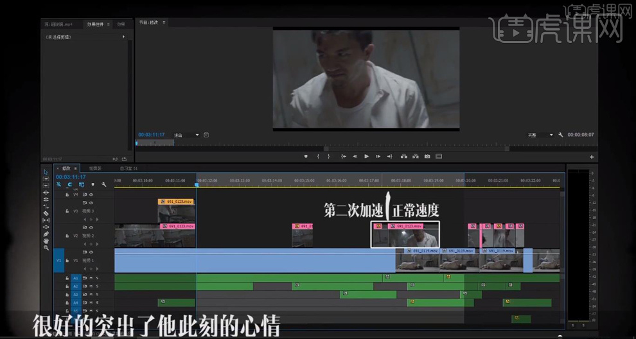
Task: Toggle V2 track output eye
Action: (91, 227)
